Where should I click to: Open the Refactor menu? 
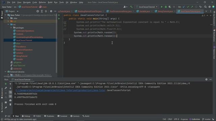tap(42, 2)
